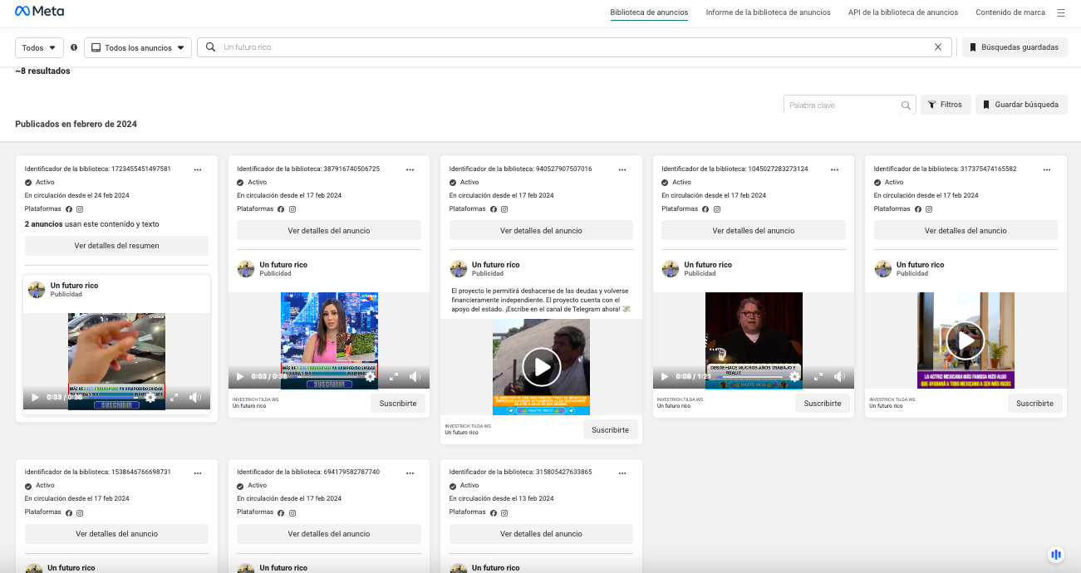
Task: Play the video at 0:03 on ad 387916740506725
Action: (x=241, y=377)
